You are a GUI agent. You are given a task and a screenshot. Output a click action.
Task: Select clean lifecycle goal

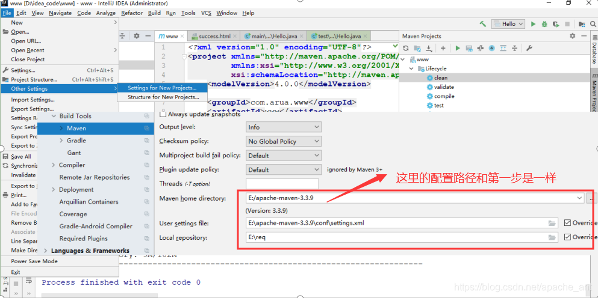click(x=440, y=78)
